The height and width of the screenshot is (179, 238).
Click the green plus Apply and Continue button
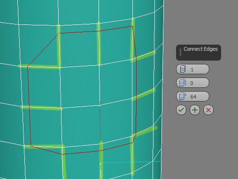(195, 110)
